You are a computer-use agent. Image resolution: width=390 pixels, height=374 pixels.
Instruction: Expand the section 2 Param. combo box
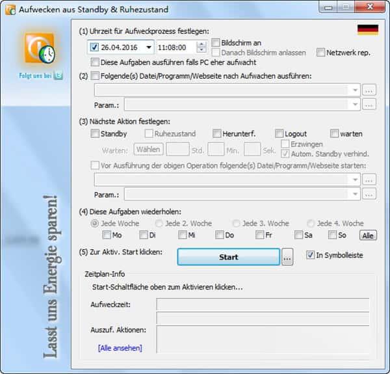[x=355, y=105]
